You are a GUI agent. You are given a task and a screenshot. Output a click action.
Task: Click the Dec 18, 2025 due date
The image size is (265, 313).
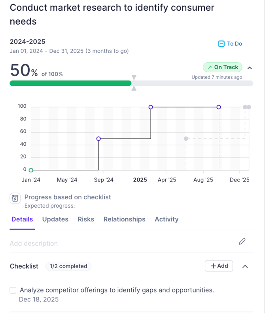[x=39, y=299]
